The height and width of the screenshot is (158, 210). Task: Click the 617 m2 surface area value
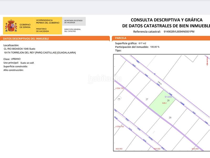[x=142, y=43]
